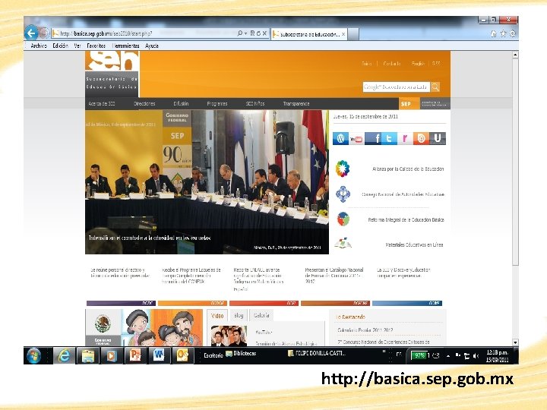The width and height of the screenshot is (547, 410).
Task: Open Internet Explorer from the taskbar
Action: [x=64, y=356]
